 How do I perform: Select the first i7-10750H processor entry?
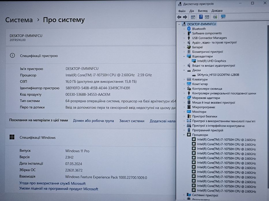pyautogui.click(x=226, y=140)
